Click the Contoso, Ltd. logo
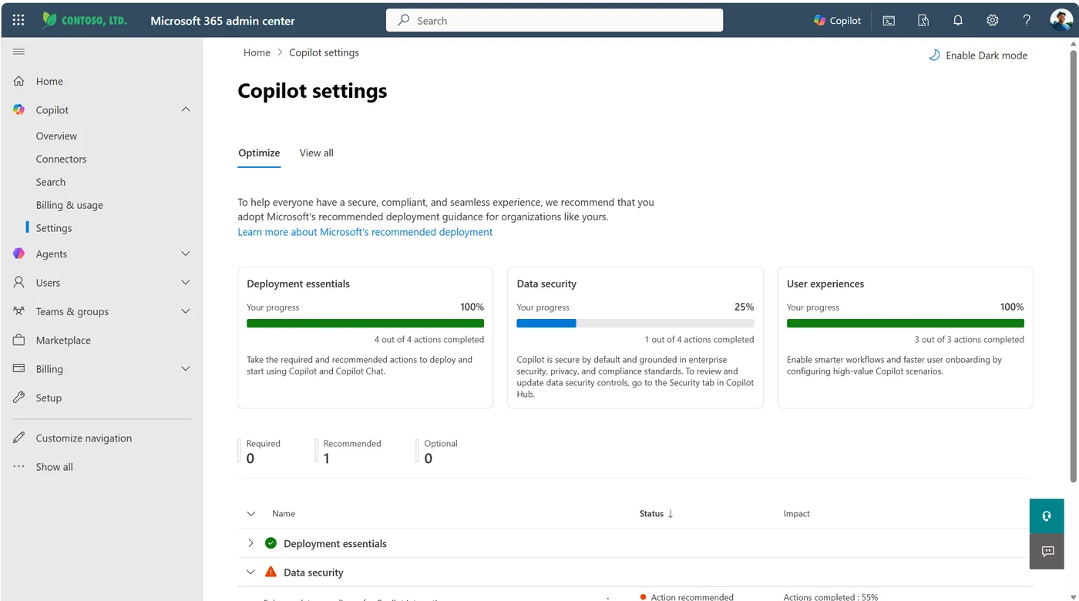 coord(84,20)
